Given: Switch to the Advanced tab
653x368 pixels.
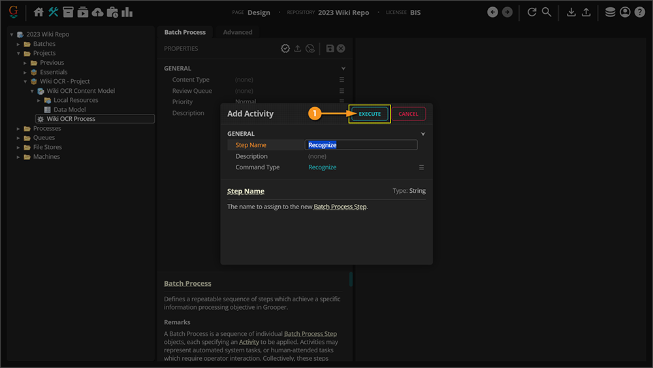Looking at the screenshot, I should [237, 32].
